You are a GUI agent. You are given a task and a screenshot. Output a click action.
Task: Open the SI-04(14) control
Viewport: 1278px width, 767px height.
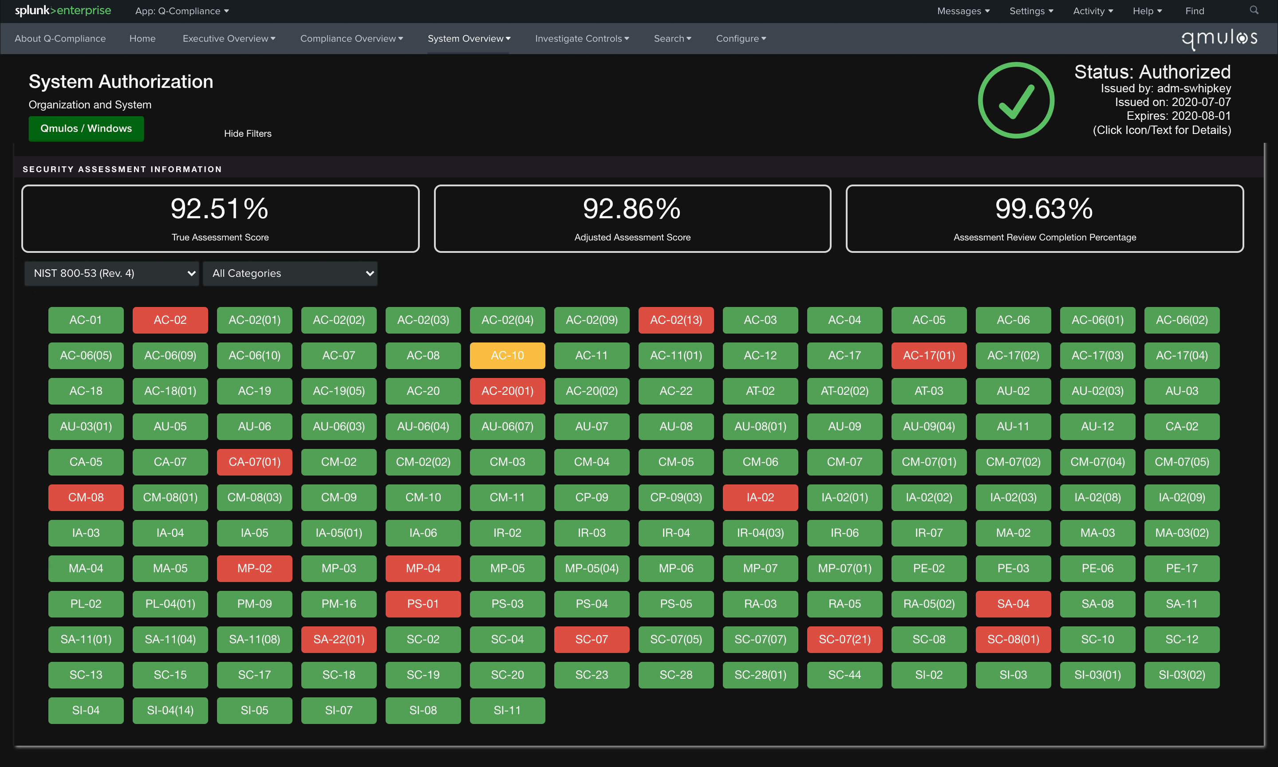170,711
